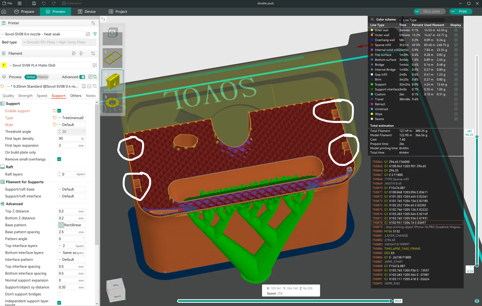Viewport: 482px width, 306px height.
Task: Reset process preset with orange undo icon
Action: 2,86
